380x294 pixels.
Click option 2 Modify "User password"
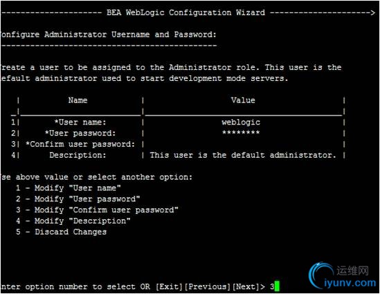[x=78, y=199]
